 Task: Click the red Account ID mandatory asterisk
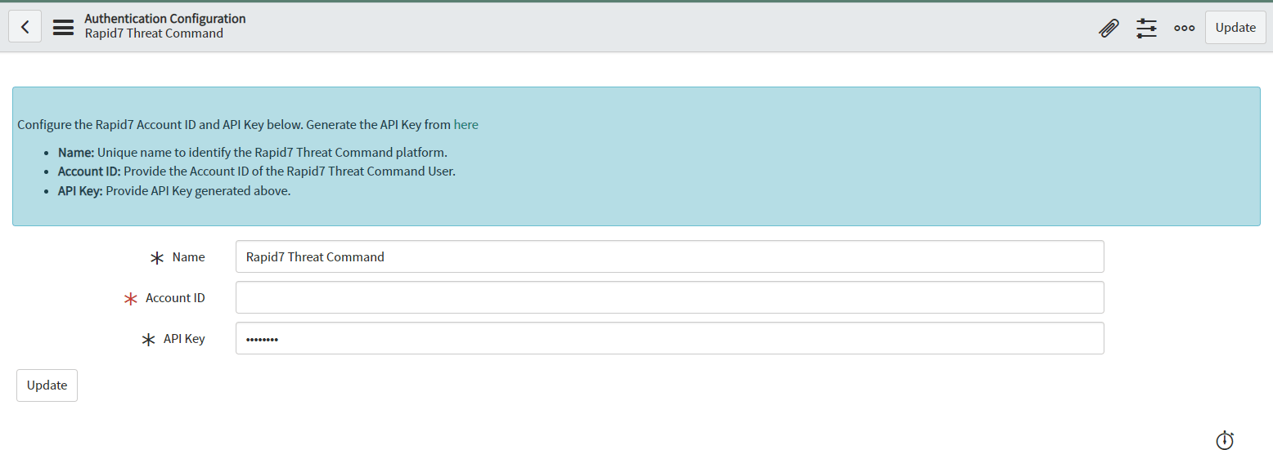point(130,299)
